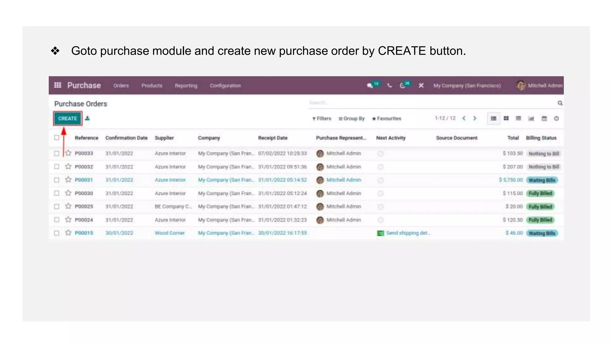This screenshot has width=613, height=344.
Task: Star purchase order P00015
Action: pyautogui.click(x=68, y=232)
